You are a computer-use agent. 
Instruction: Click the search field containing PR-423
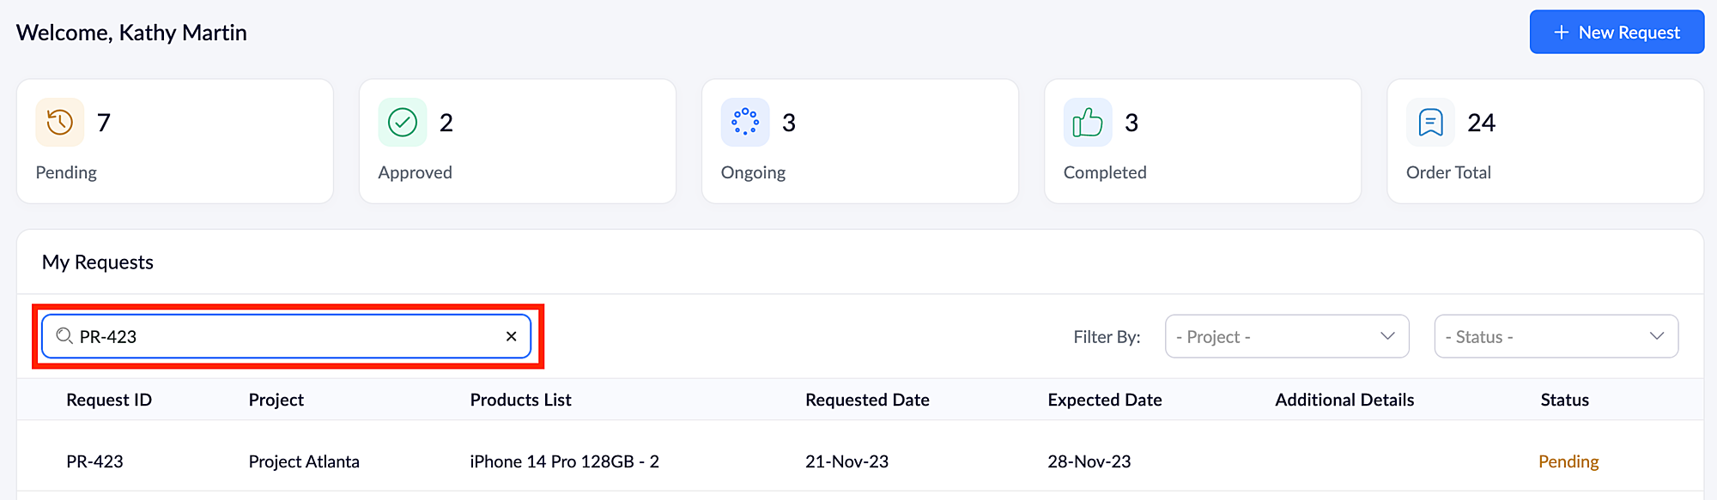click(283, 336)
